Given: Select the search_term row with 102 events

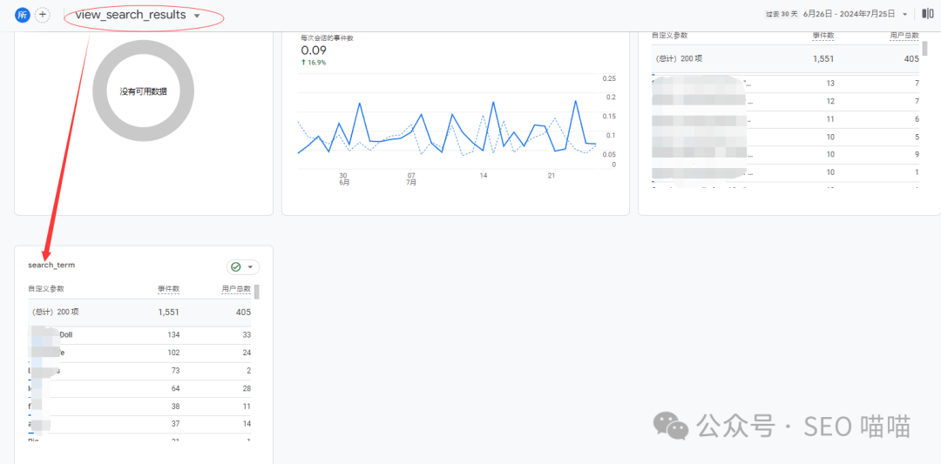Looking at the screenshot, I should [x=139, y=353].
